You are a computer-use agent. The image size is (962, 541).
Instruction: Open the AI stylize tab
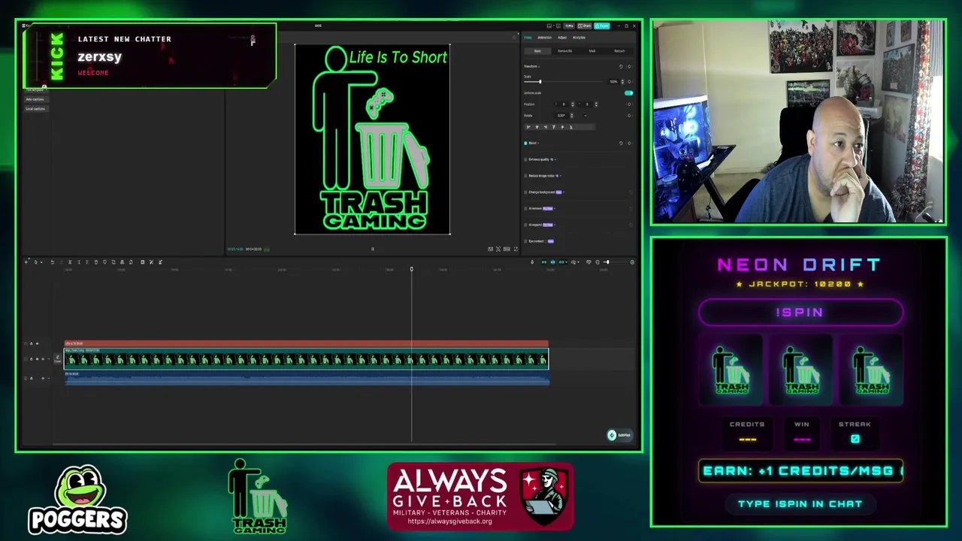click(579, 38)
